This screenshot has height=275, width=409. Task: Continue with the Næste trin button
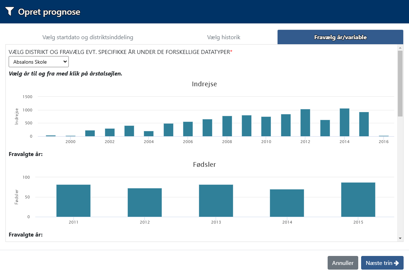(x=382, y=263)
